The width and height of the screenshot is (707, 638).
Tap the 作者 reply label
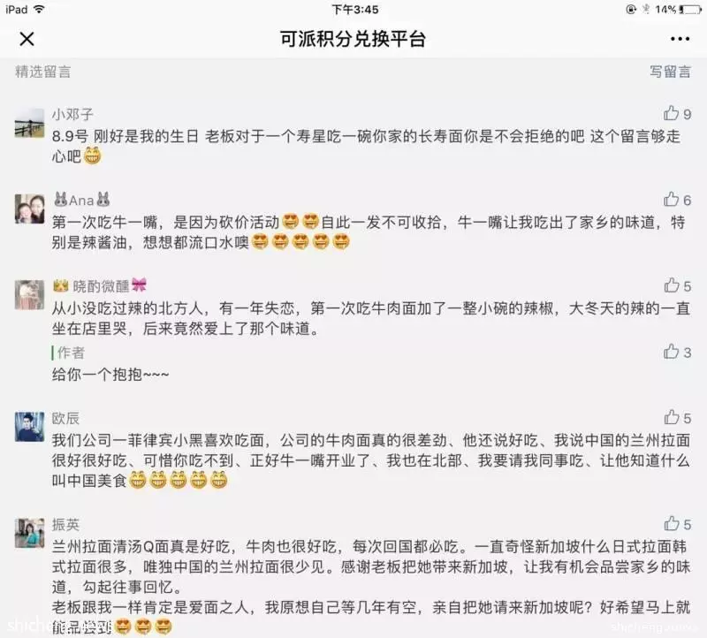[x=71, y=353]
